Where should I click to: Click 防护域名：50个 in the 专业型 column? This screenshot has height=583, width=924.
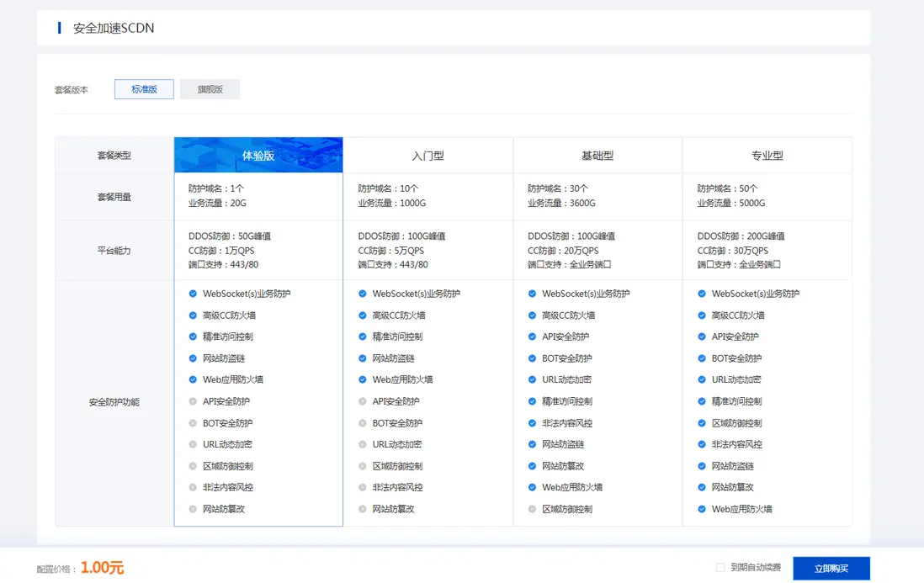click(x=728, y=188)
